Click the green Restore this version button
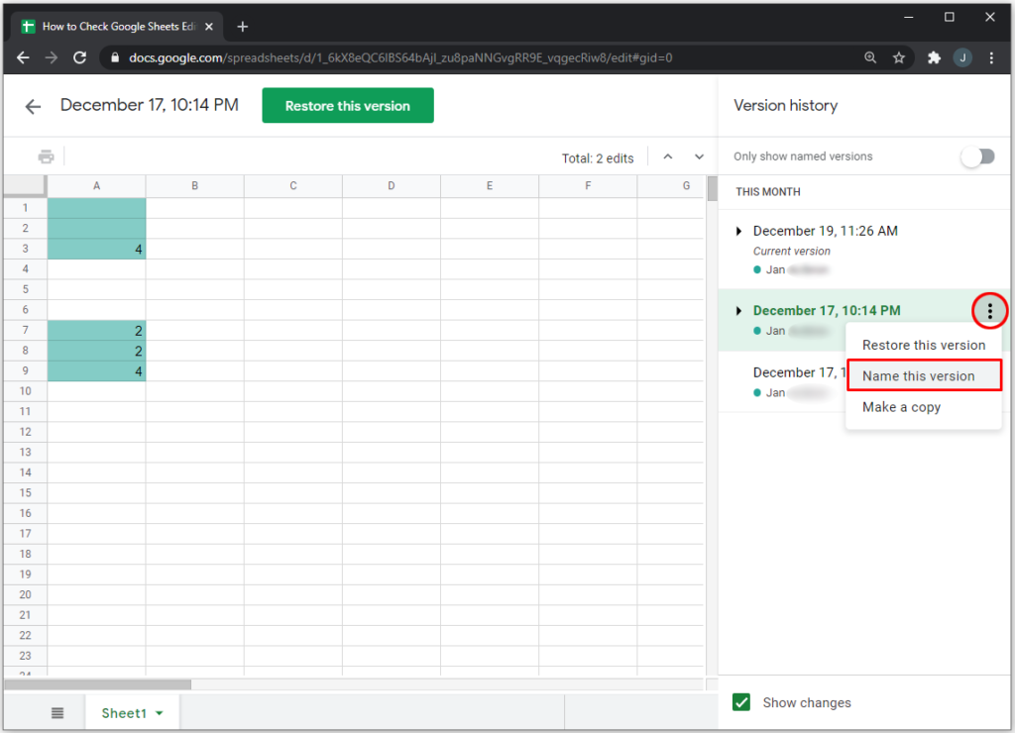The height and width of the screenshot is (733, 1015). (347, 105)
